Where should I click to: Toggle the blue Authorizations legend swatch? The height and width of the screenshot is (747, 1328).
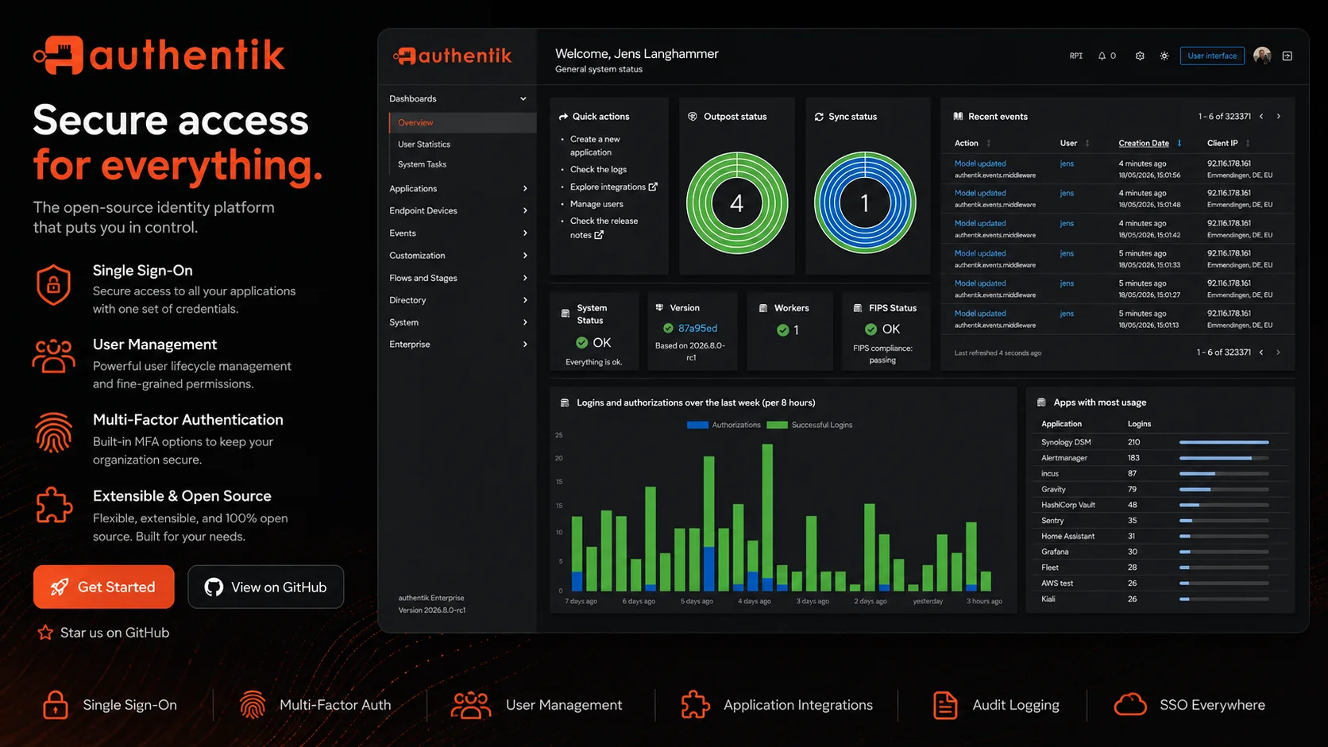(697, 425)
